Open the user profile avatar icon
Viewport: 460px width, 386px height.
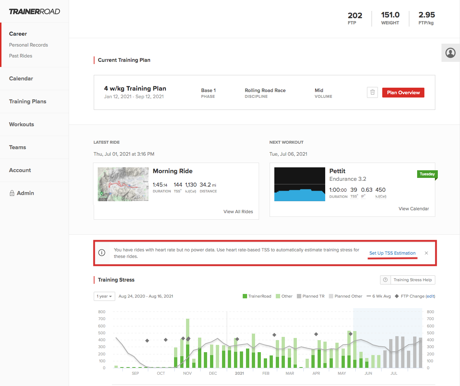pos(451,53)
